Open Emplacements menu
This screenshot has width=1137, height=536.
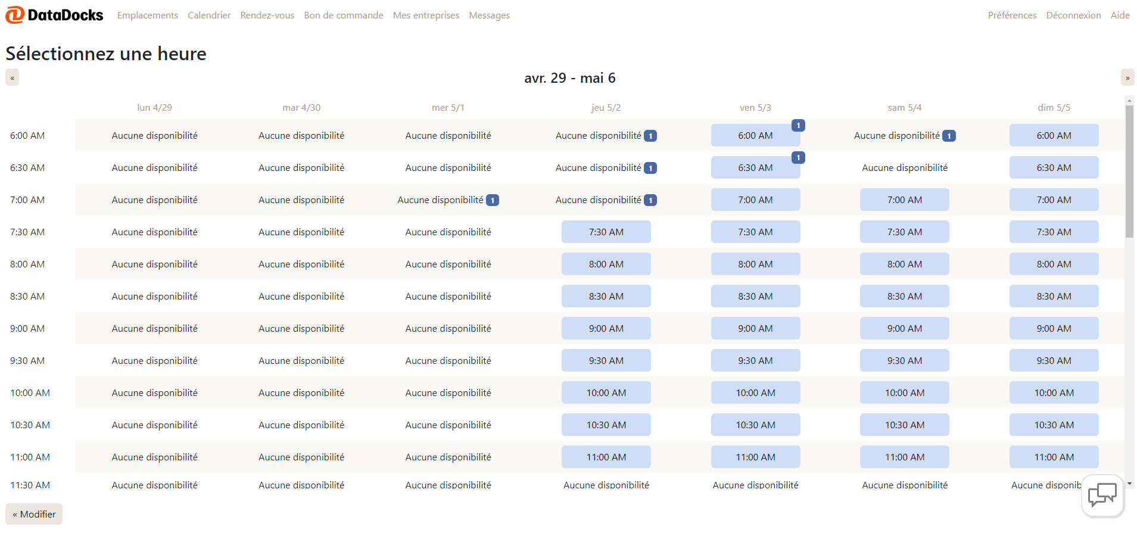click(x=148, y=15)
